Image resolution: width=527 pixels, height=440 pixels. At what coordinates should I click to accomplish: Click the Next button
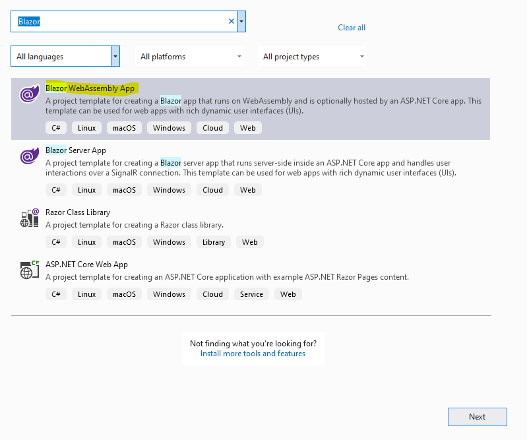[x=478, y=417]
